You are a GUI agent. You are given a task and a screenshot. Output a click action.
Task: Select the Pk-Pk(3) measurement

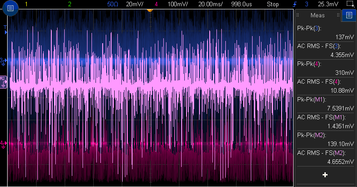(309, 28)
